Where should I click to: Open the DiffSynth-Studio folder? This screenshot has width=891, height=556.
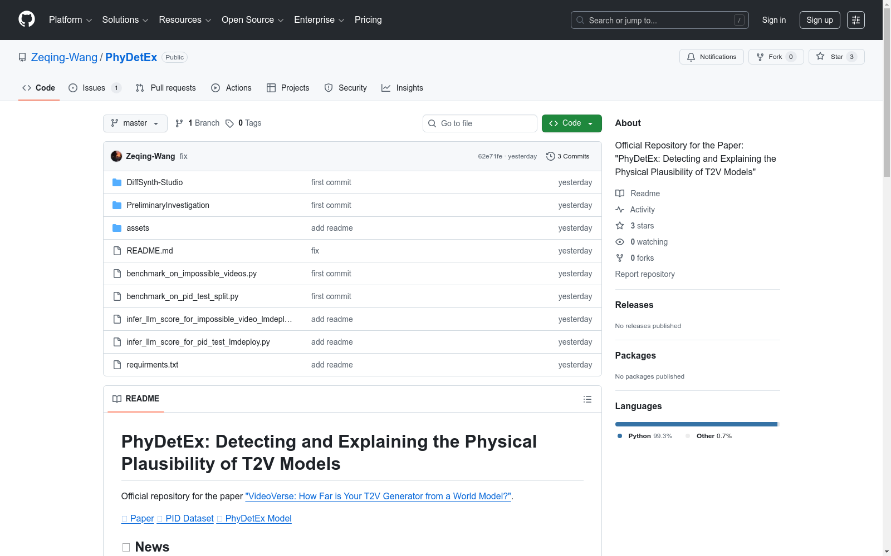point(155,182)
